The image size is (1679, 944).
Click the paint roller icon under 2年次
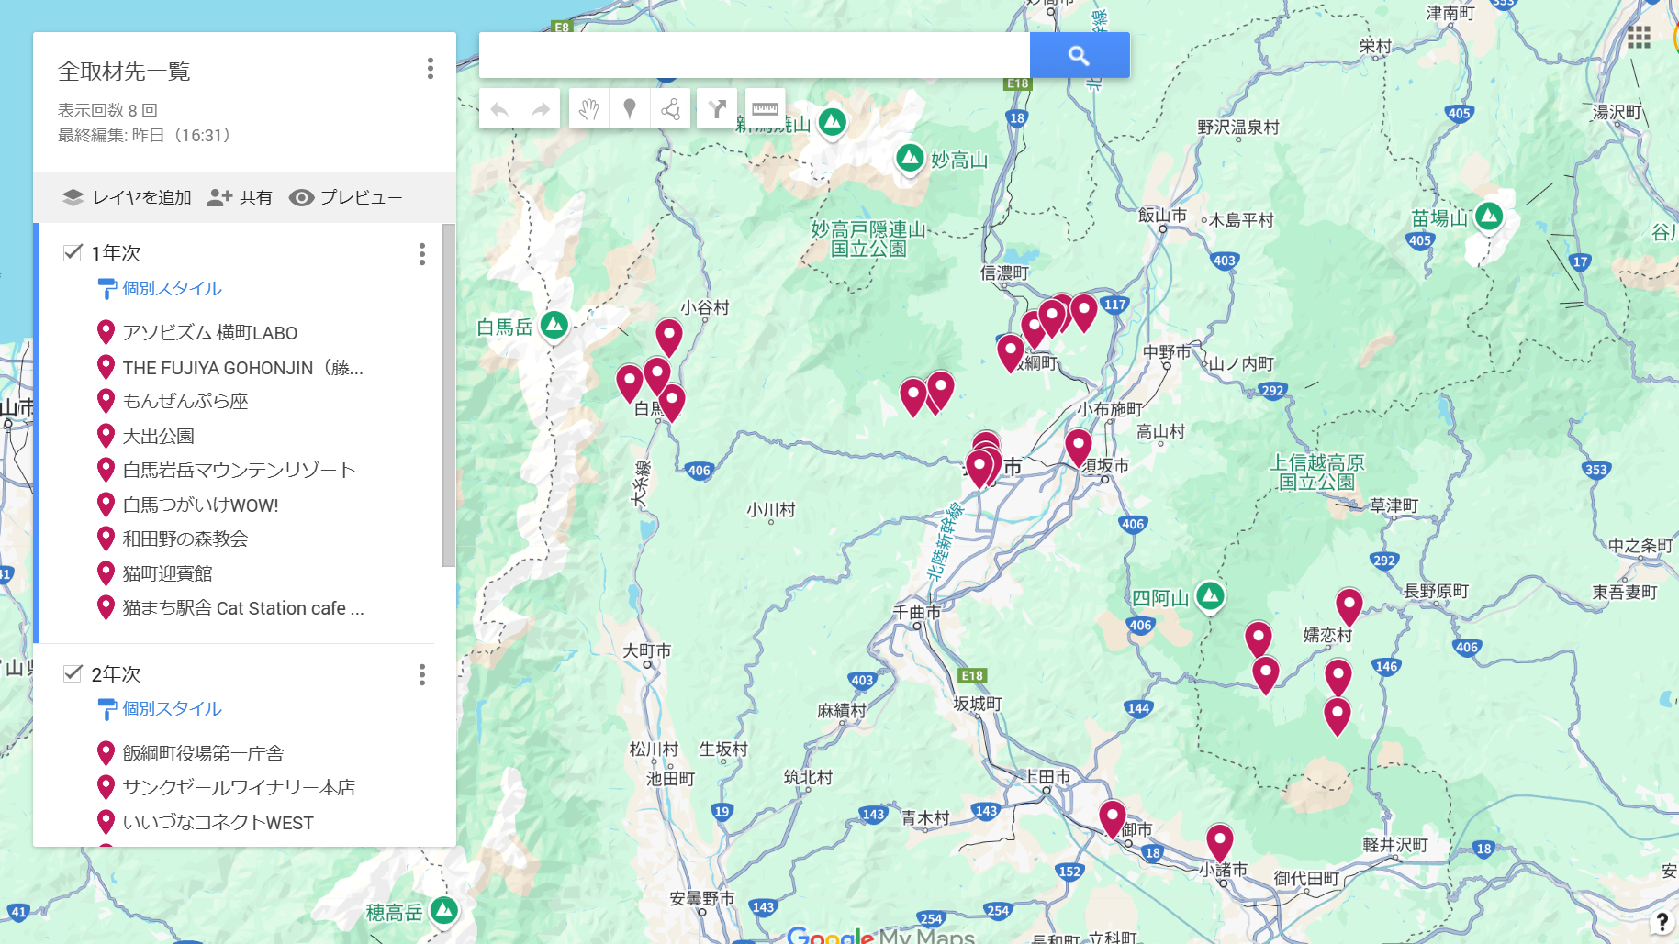pos(106,709)
